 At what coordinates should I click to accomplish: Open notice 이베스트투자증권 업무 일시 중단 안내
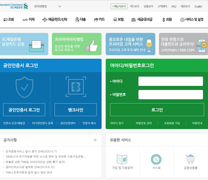click(x=29, y=172)
